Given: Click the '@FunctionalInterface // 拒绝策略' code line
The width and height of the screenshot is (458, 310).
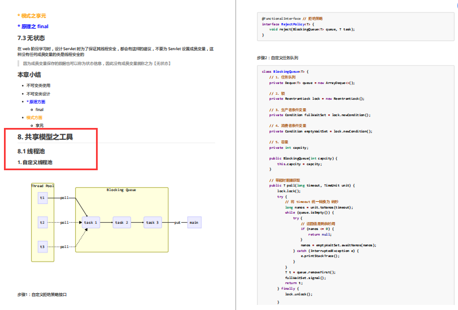Looking at the screenshot, I should (292, 19).
